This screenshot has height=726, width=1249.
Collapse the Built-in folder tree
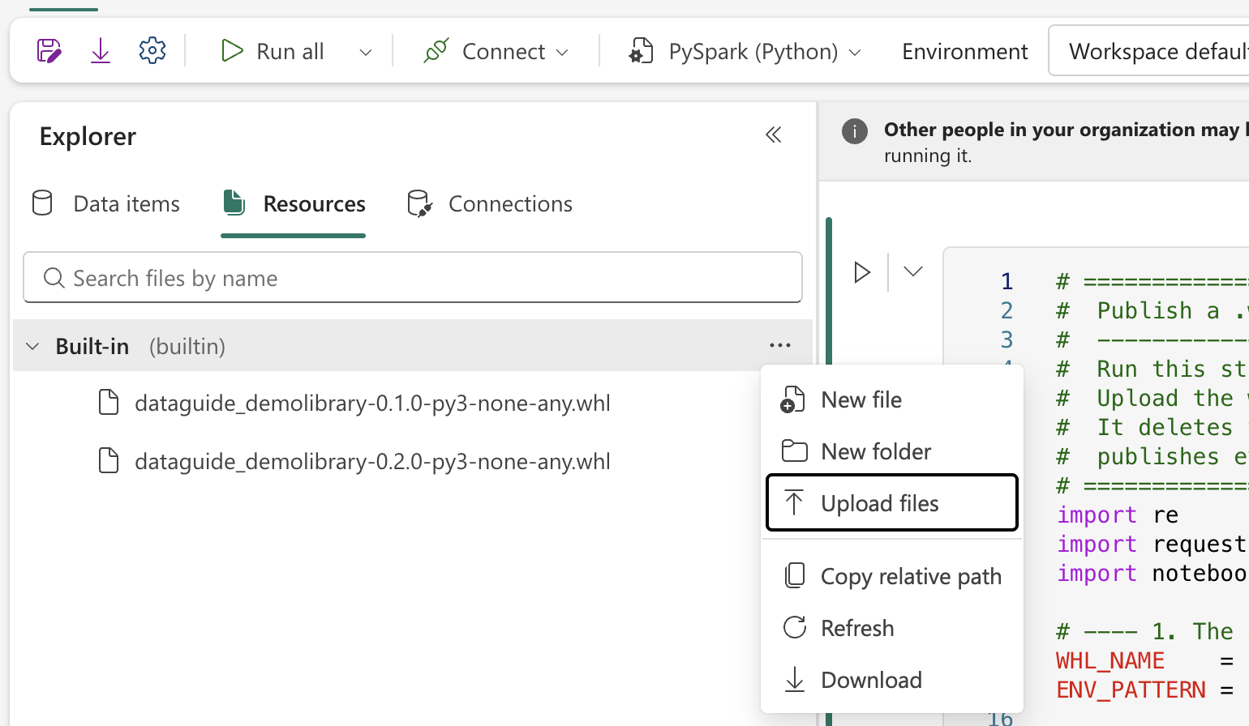tap(32, 347)
